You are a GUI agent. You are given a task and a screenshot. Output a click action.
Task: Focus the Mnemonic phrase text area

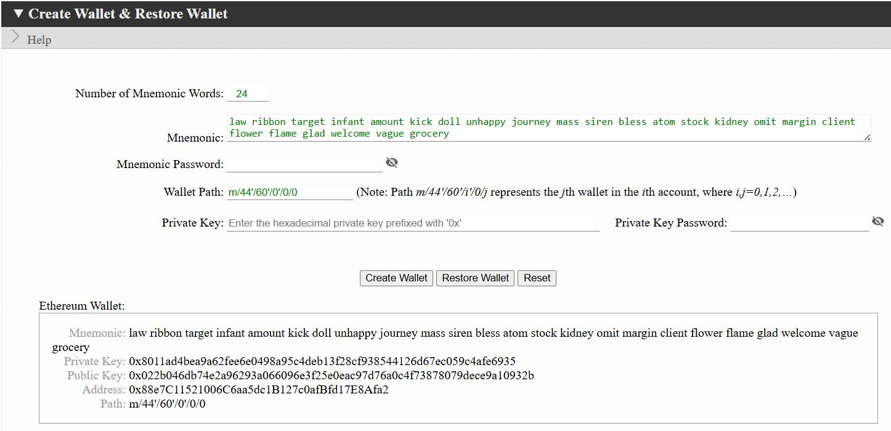pos(548,127)
